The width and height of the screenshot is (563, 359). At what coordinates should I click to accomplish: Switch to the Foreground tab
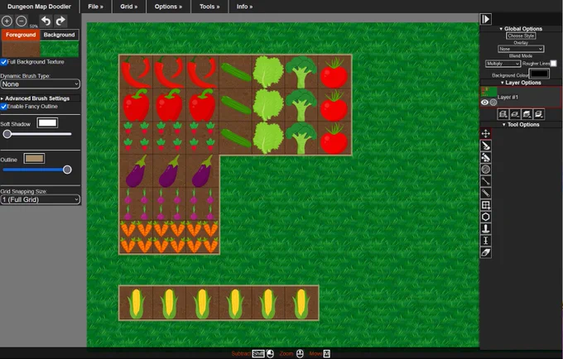(x=21, y=35)
